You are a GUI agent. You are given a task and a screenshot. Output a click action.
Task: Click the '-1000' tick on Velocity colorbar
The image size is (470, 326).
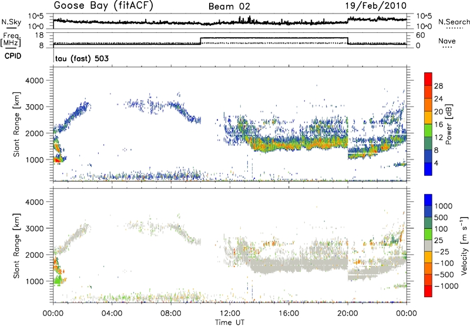point(446,286)
